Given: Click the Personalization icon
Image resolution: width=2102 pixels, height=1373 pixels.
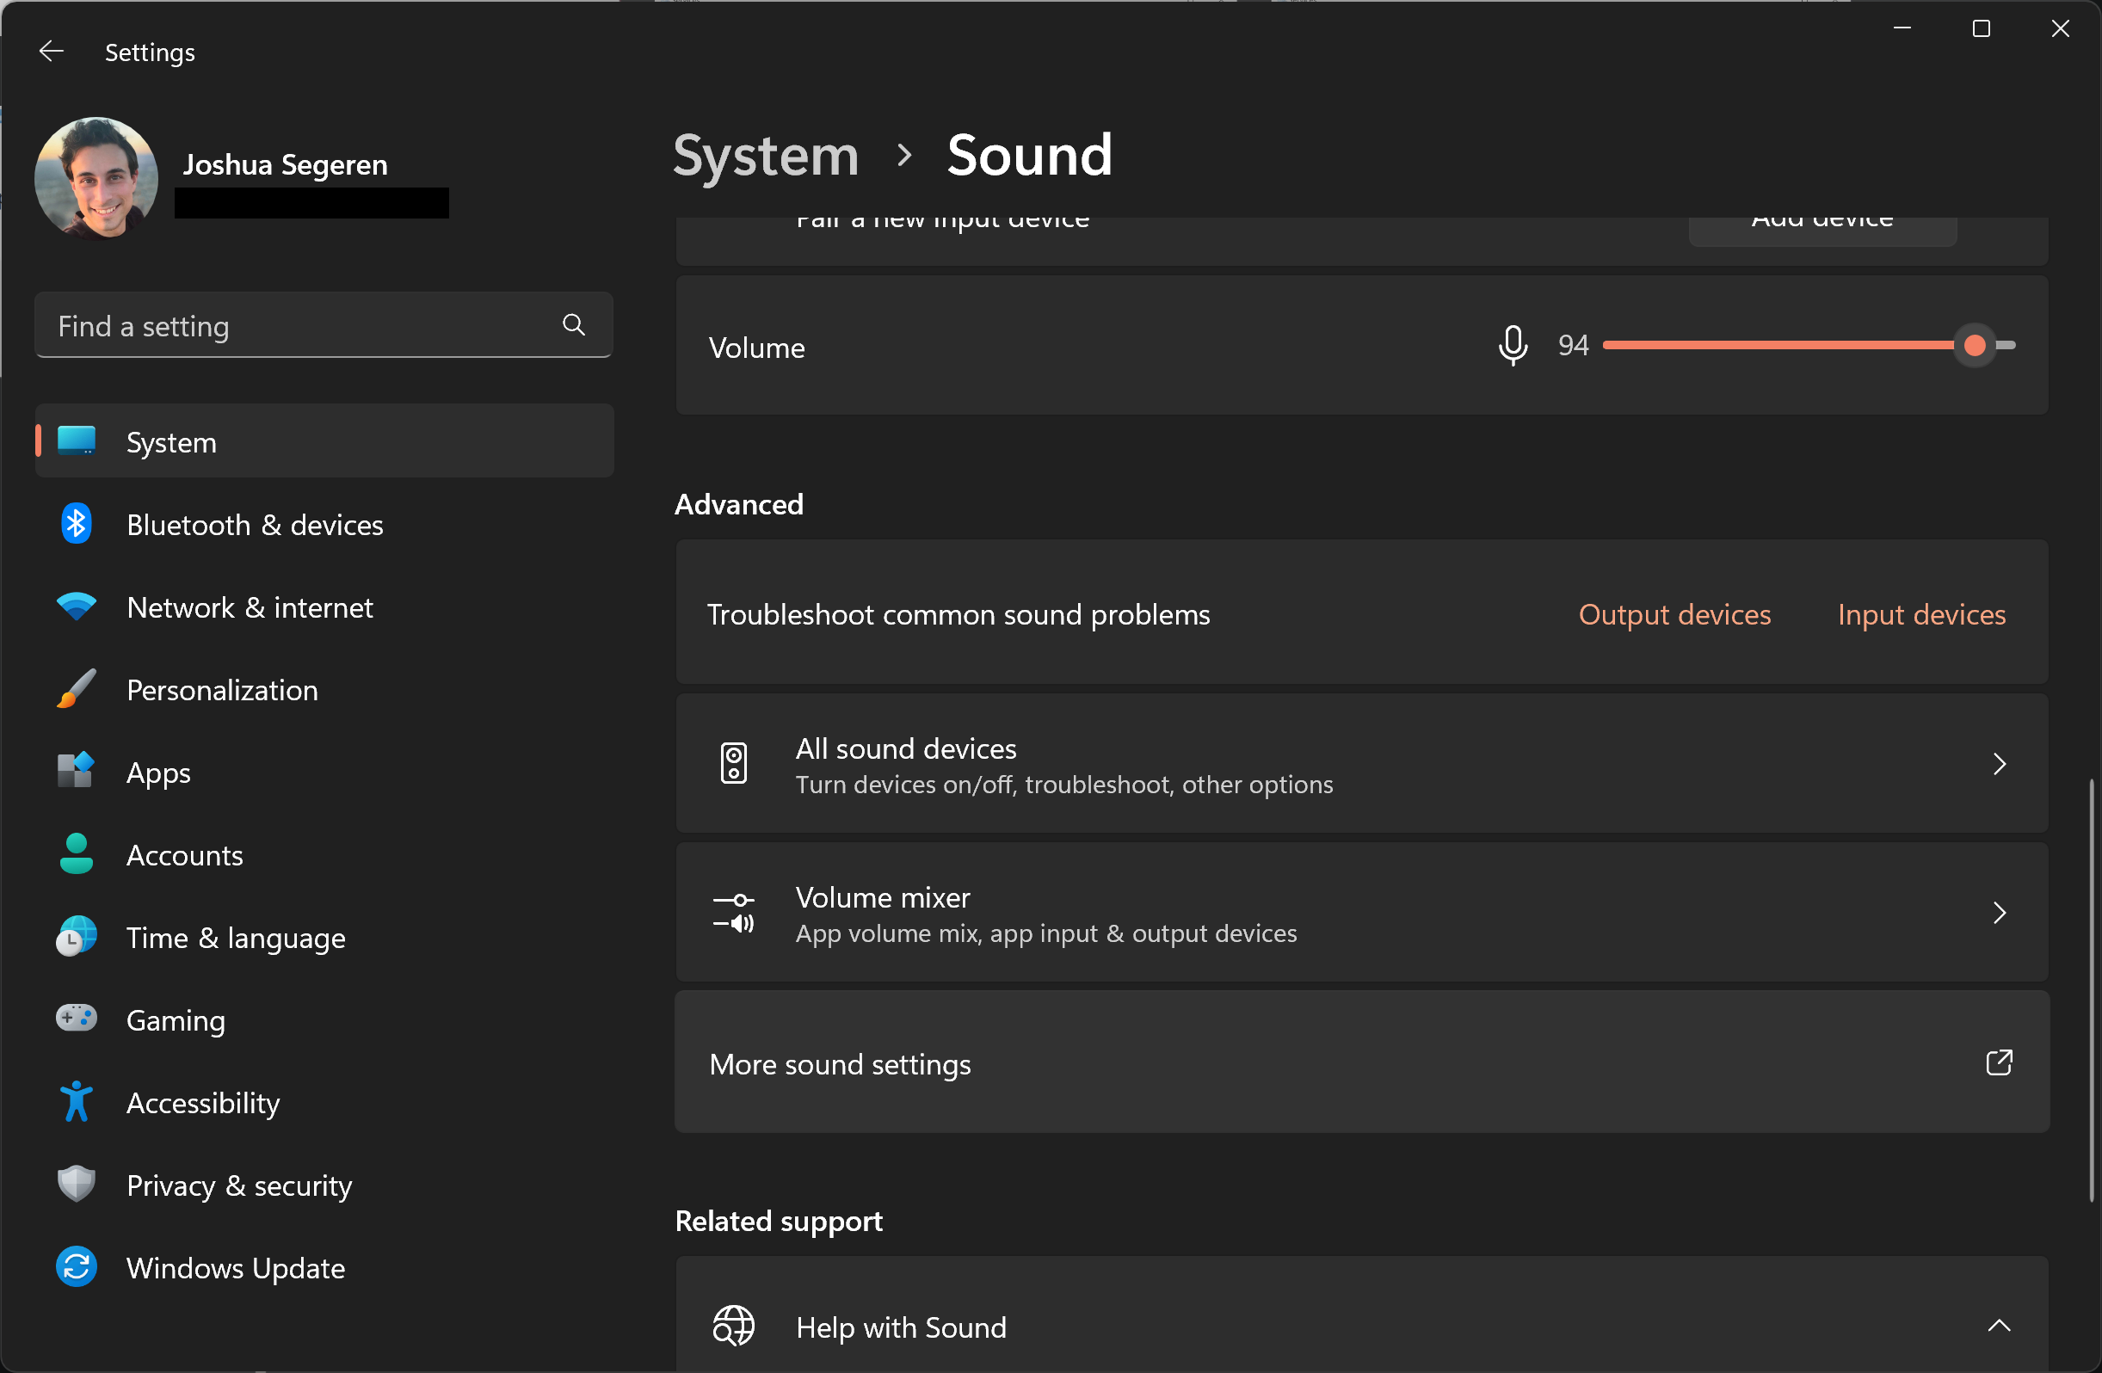Looking at the screenshot, I should 77,690.
